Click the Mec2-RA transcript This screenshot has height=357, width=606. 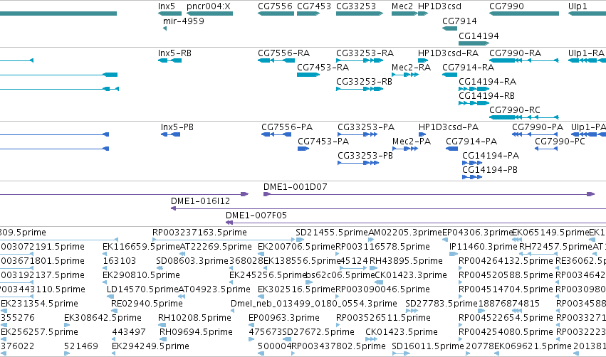(405, 75)
